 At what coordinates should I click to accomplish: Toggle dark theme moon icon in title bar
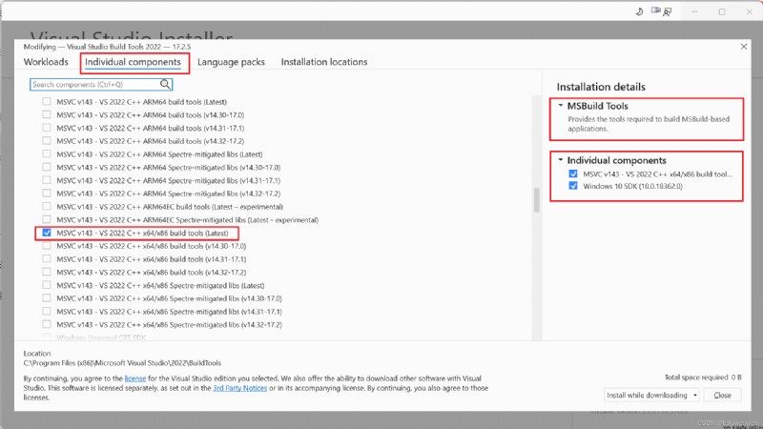[x=639, y=11]
